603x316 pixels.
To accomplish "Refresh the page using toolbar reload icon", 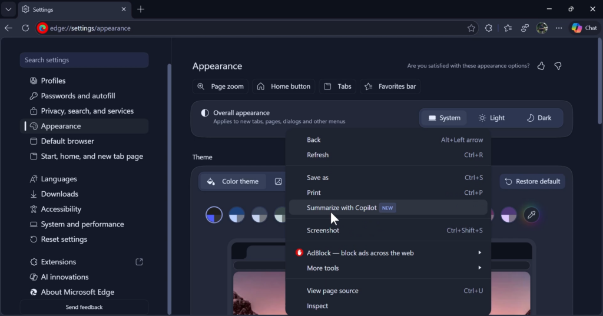I will [x=25, y=28].
